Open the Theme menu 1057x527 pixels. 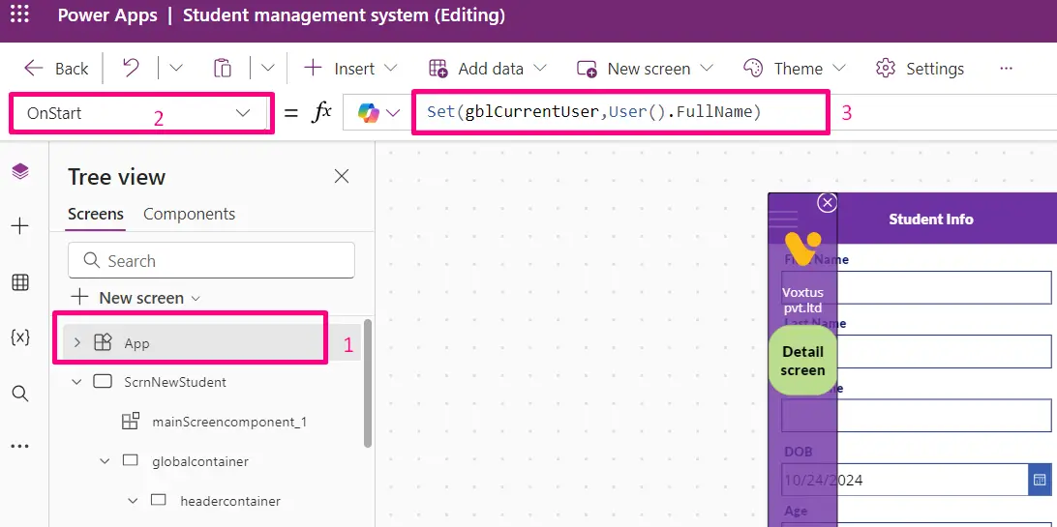coord(794,69)
